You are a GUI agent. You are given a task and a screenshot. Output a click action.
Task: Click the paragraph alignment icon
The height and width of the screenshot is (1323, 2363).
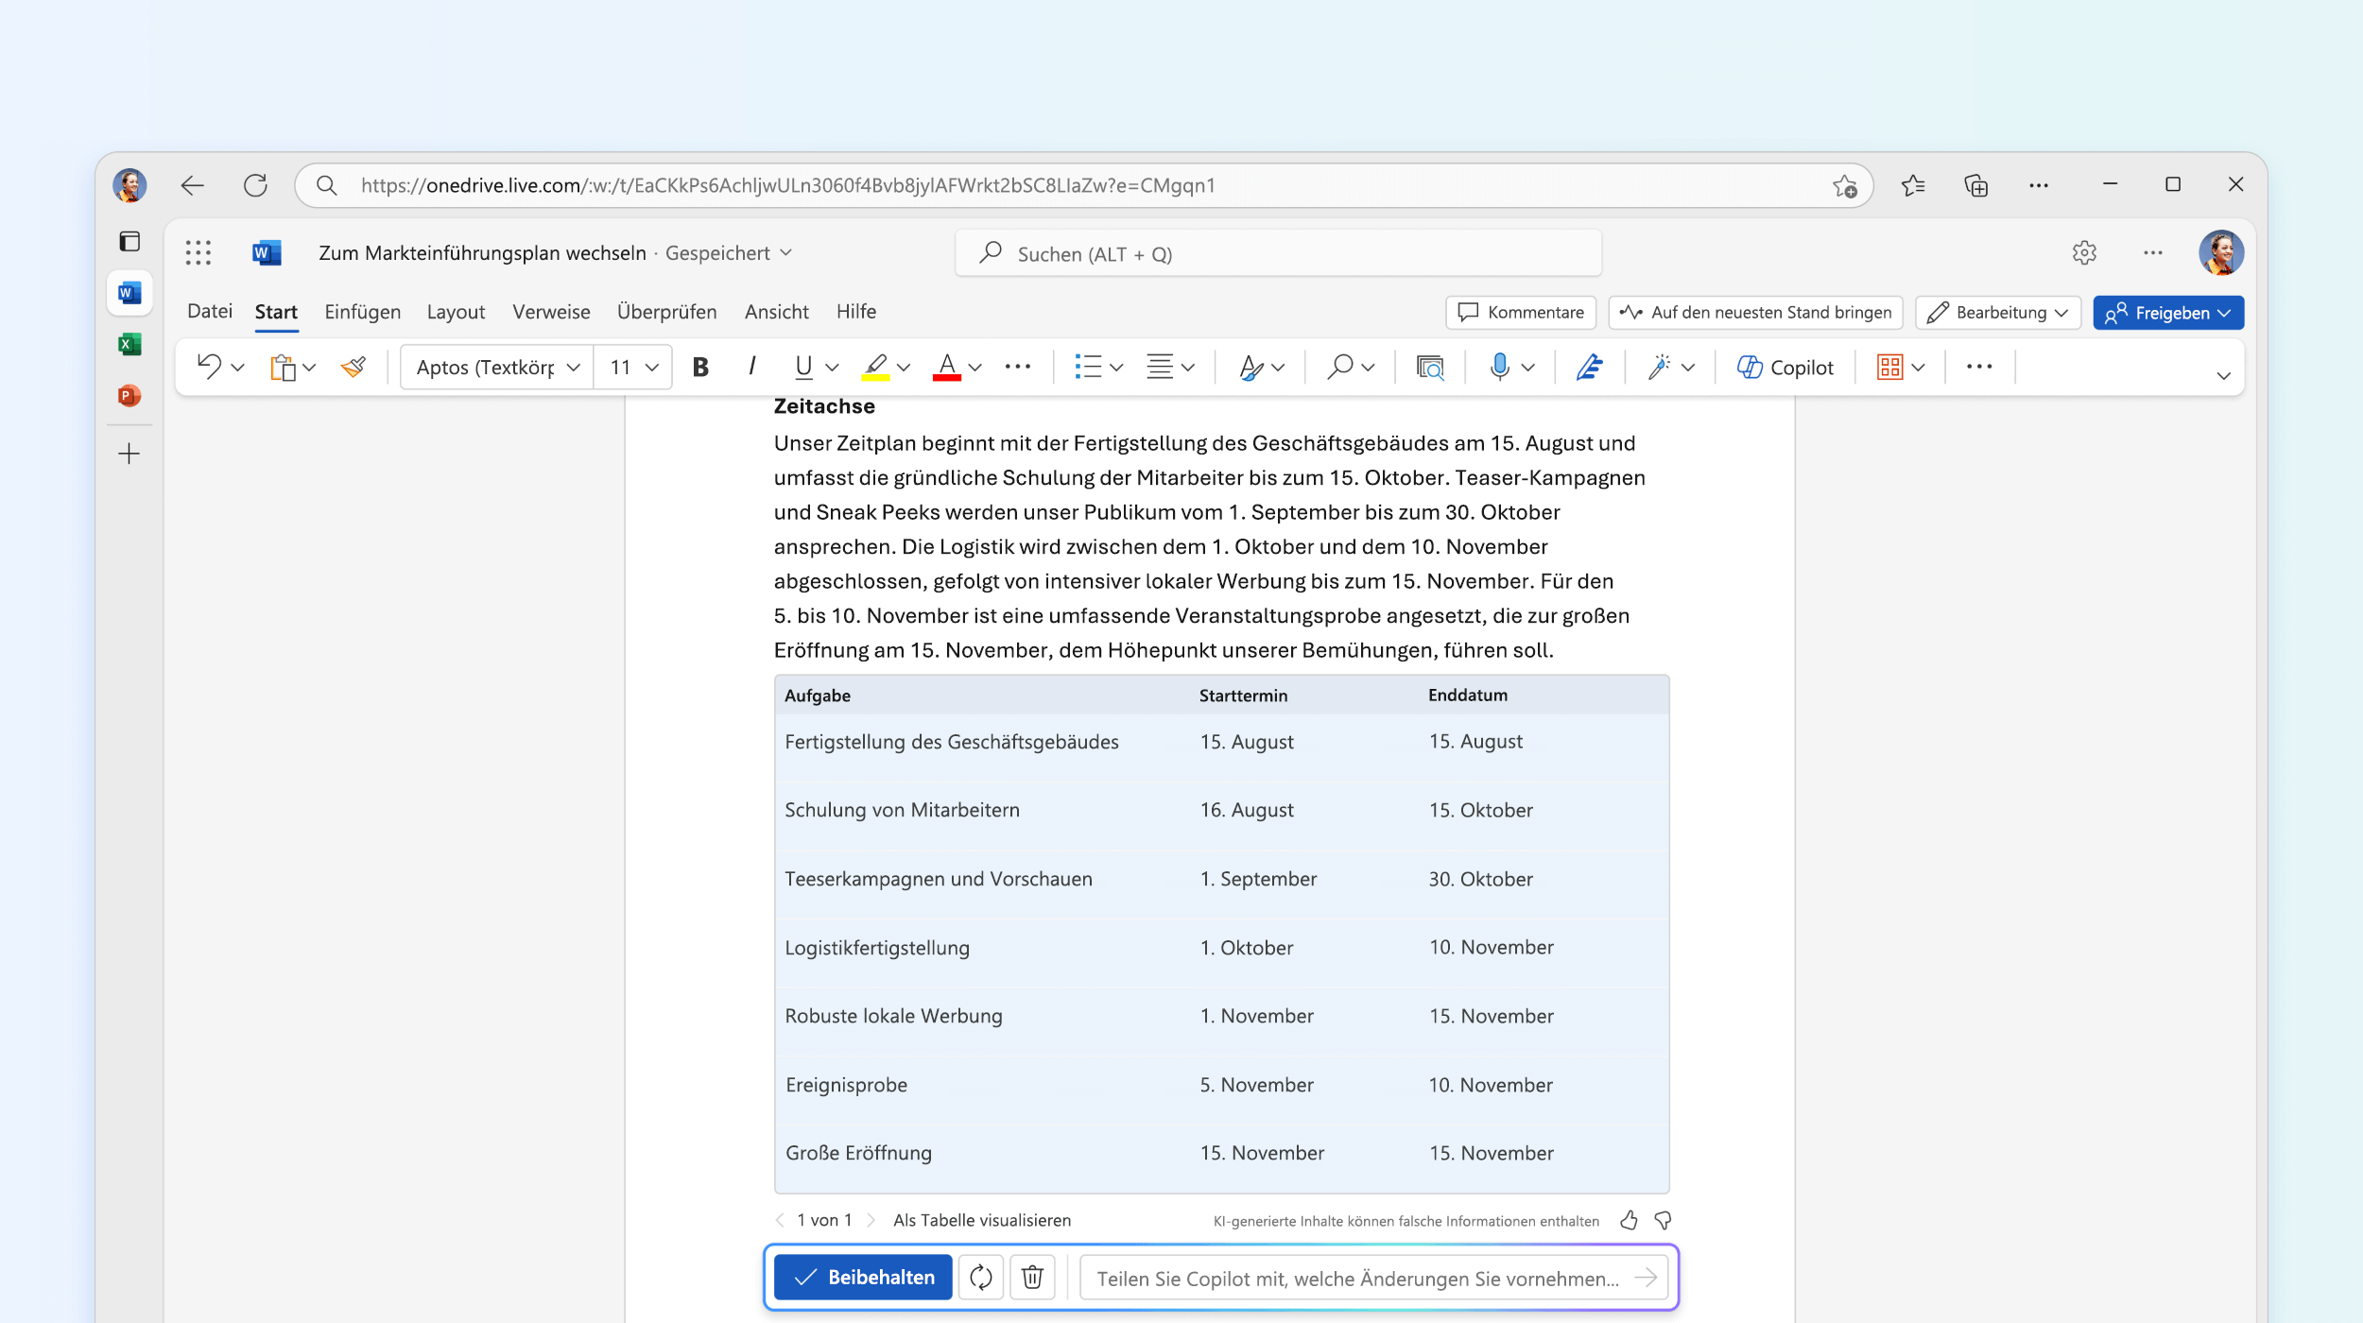coord(1160,367)
